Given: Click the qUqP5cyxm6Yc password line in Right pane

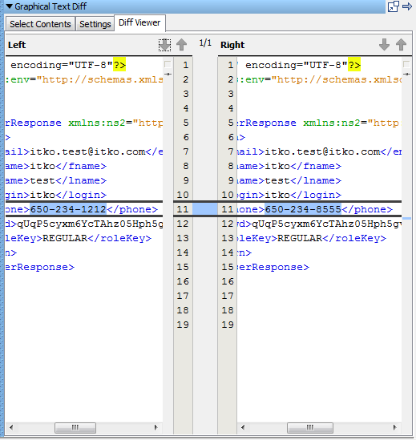Looking at the screenshot, I should (x=320, y=224).
